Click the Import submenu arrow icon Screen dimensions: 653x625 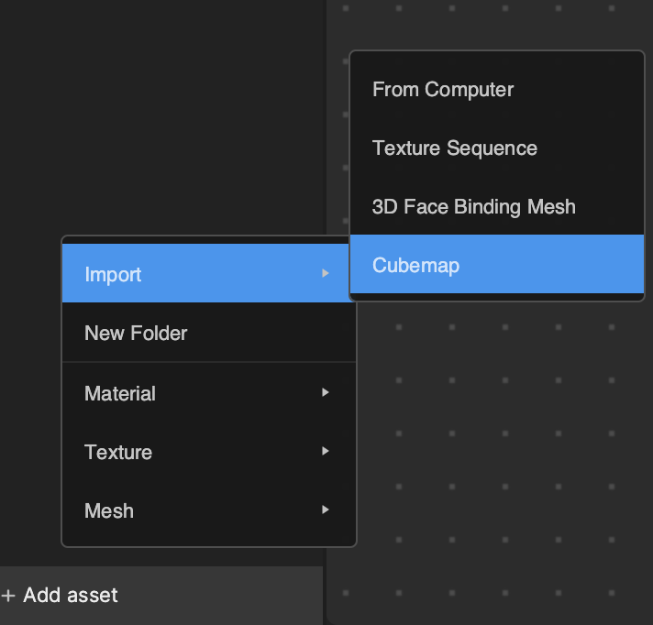[x=326, y=273]
